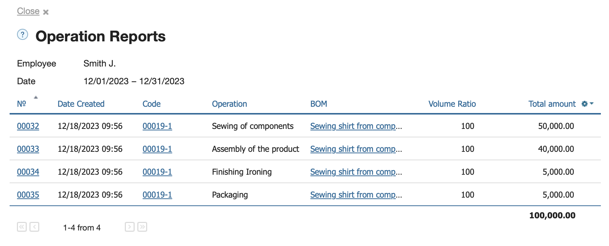Click the Close x icon
The height and width of the screenshot is (246, 609).
46,12
